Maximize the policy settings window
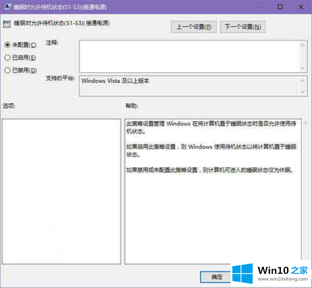Viewport: 312px width, 288px height. [x=280, y=7]
